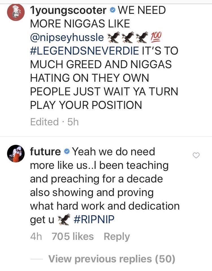The height and width of the screenshot is (271, 212).
Task: Click the Edited 5h caption timestamp
Action: (x=54, y=122)
